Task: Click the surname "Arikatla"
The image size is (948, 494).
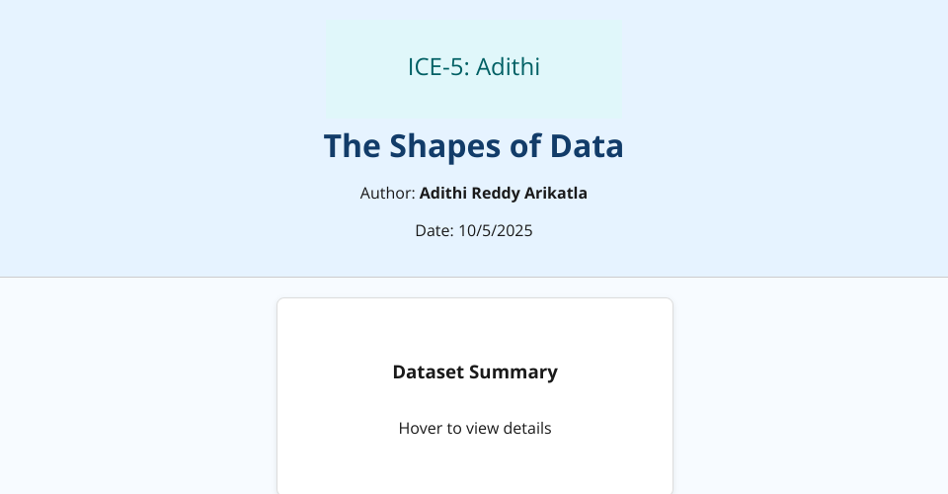Action: [552, 193]
